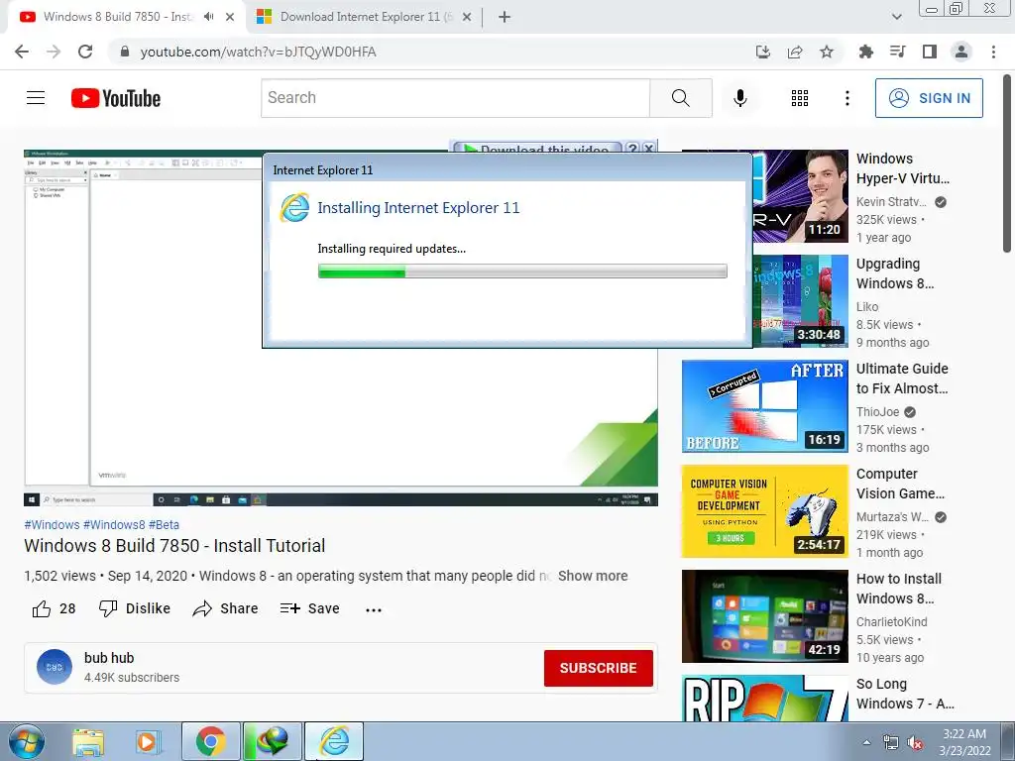Image resolution: width=1015 pixels, height=761 pixels.
Task: Click the muted volume tray icon
Action: point(915,743)
